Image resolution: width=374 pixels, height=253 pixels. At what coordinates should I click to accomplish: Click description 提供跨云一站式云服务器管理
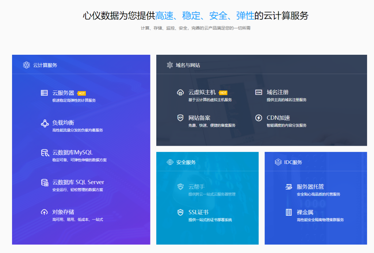click(x=212, y=194)
